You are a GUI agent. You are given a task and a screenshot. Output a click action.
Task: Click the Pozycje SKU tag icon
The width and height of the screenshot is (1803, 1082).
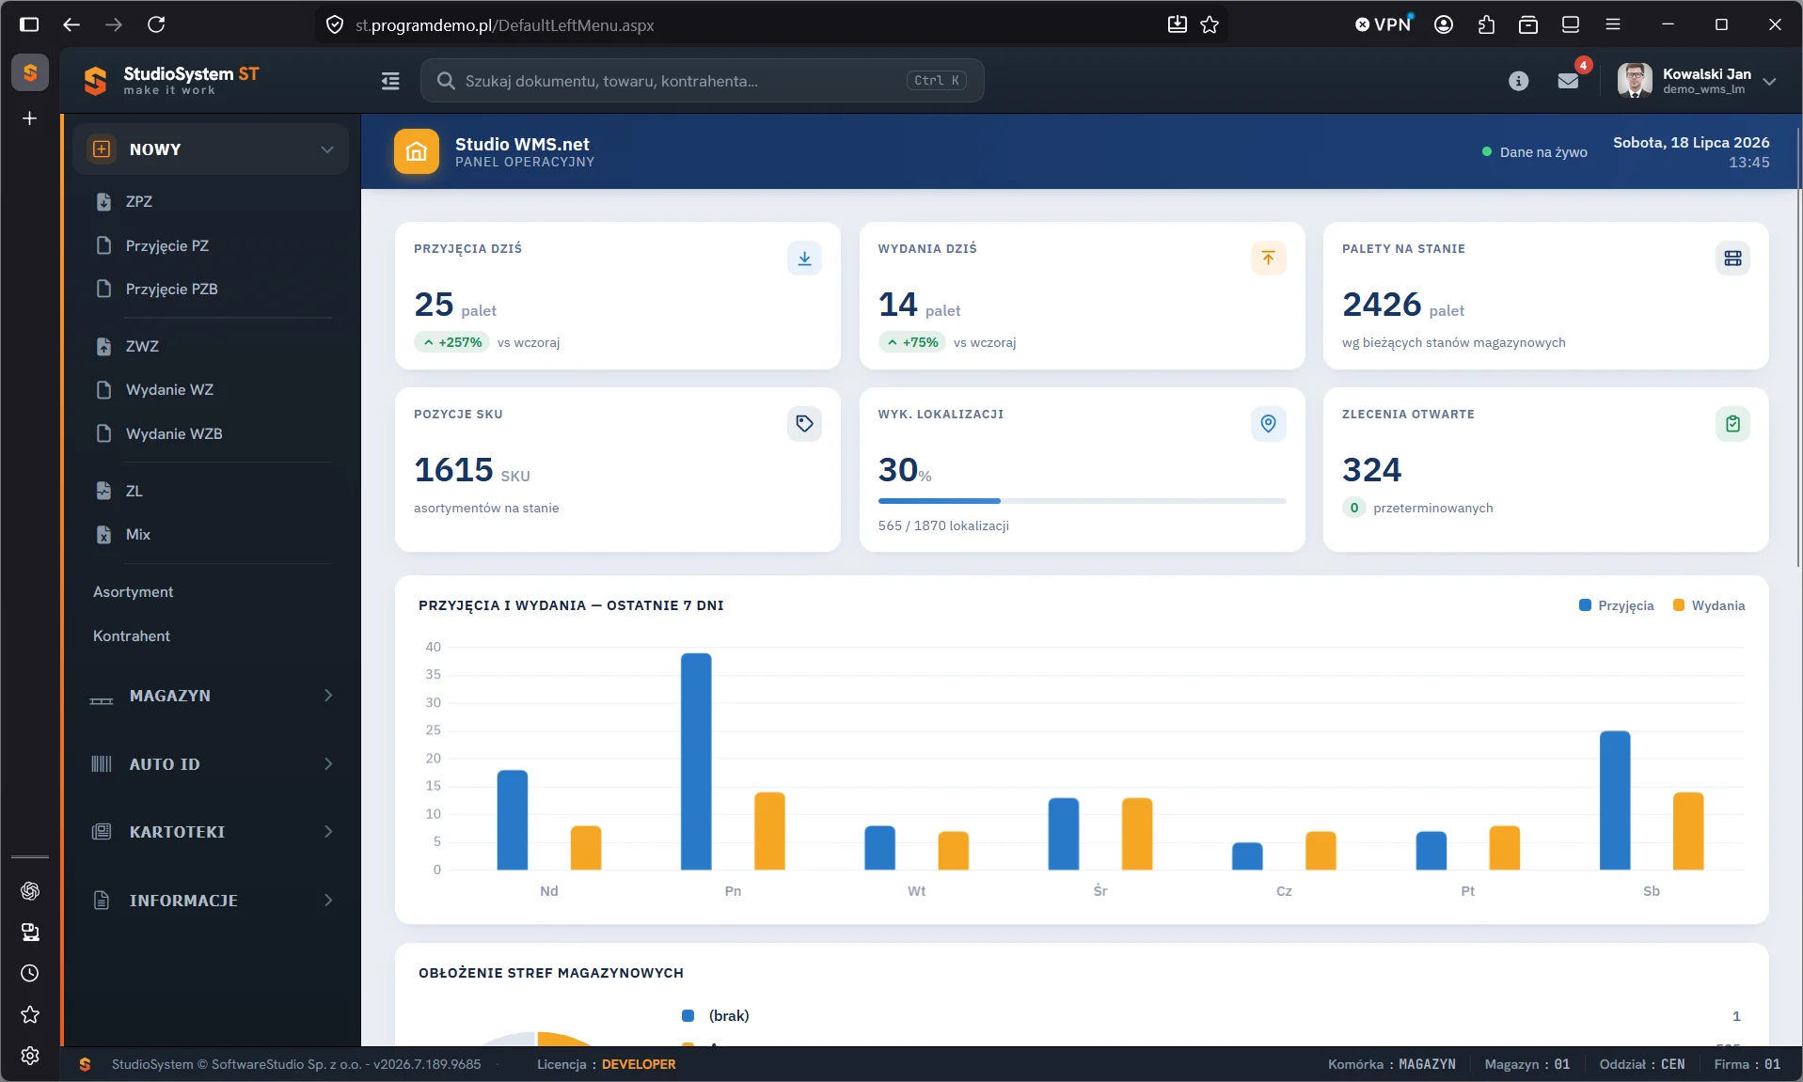(804, 424)
